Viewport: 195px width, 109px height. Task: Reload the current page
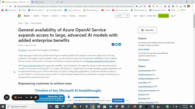coord(10,6)
